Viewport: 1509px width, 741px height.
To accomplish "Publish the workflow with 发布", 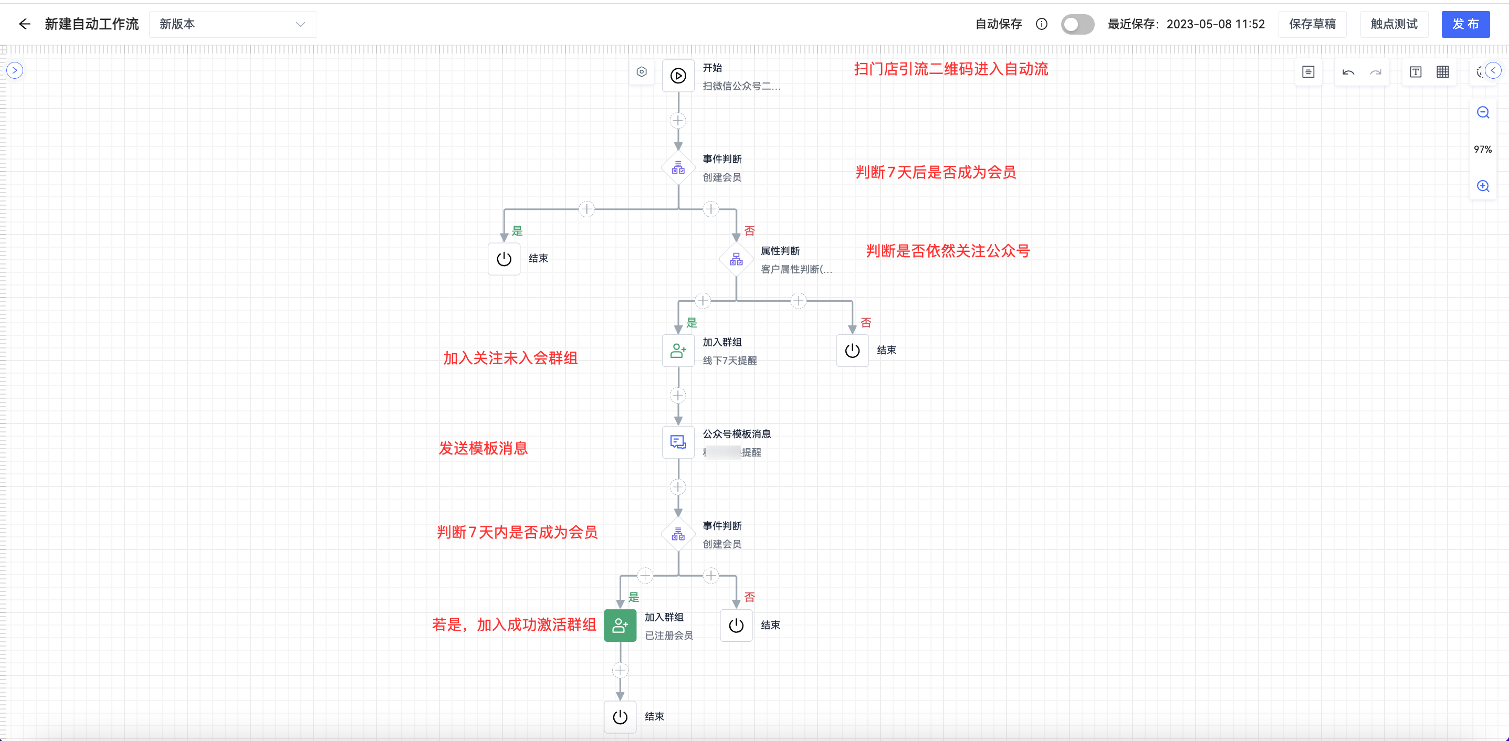I will click(1465, 24).
